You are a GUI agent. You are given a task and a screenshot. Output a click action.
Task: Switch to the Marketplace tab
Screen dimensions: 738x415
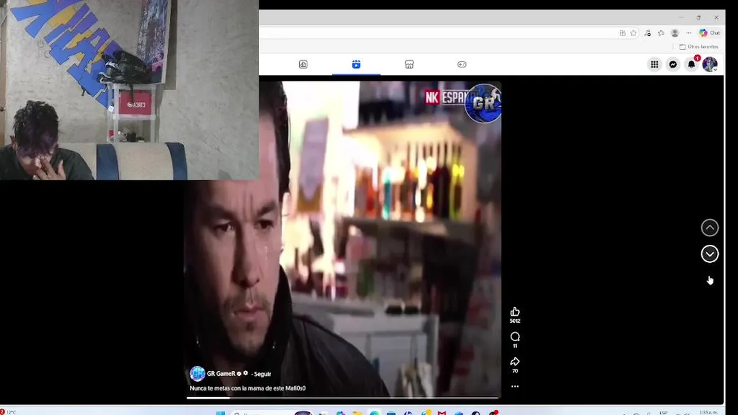pyautogui.click(x=409, y=65)
